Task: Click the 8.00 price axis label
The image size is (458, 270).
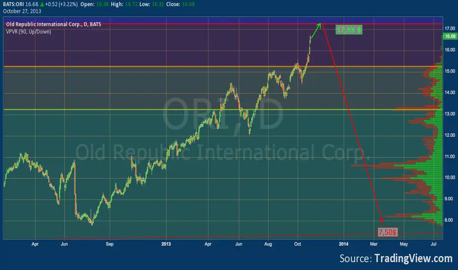Action: (450, 220)
